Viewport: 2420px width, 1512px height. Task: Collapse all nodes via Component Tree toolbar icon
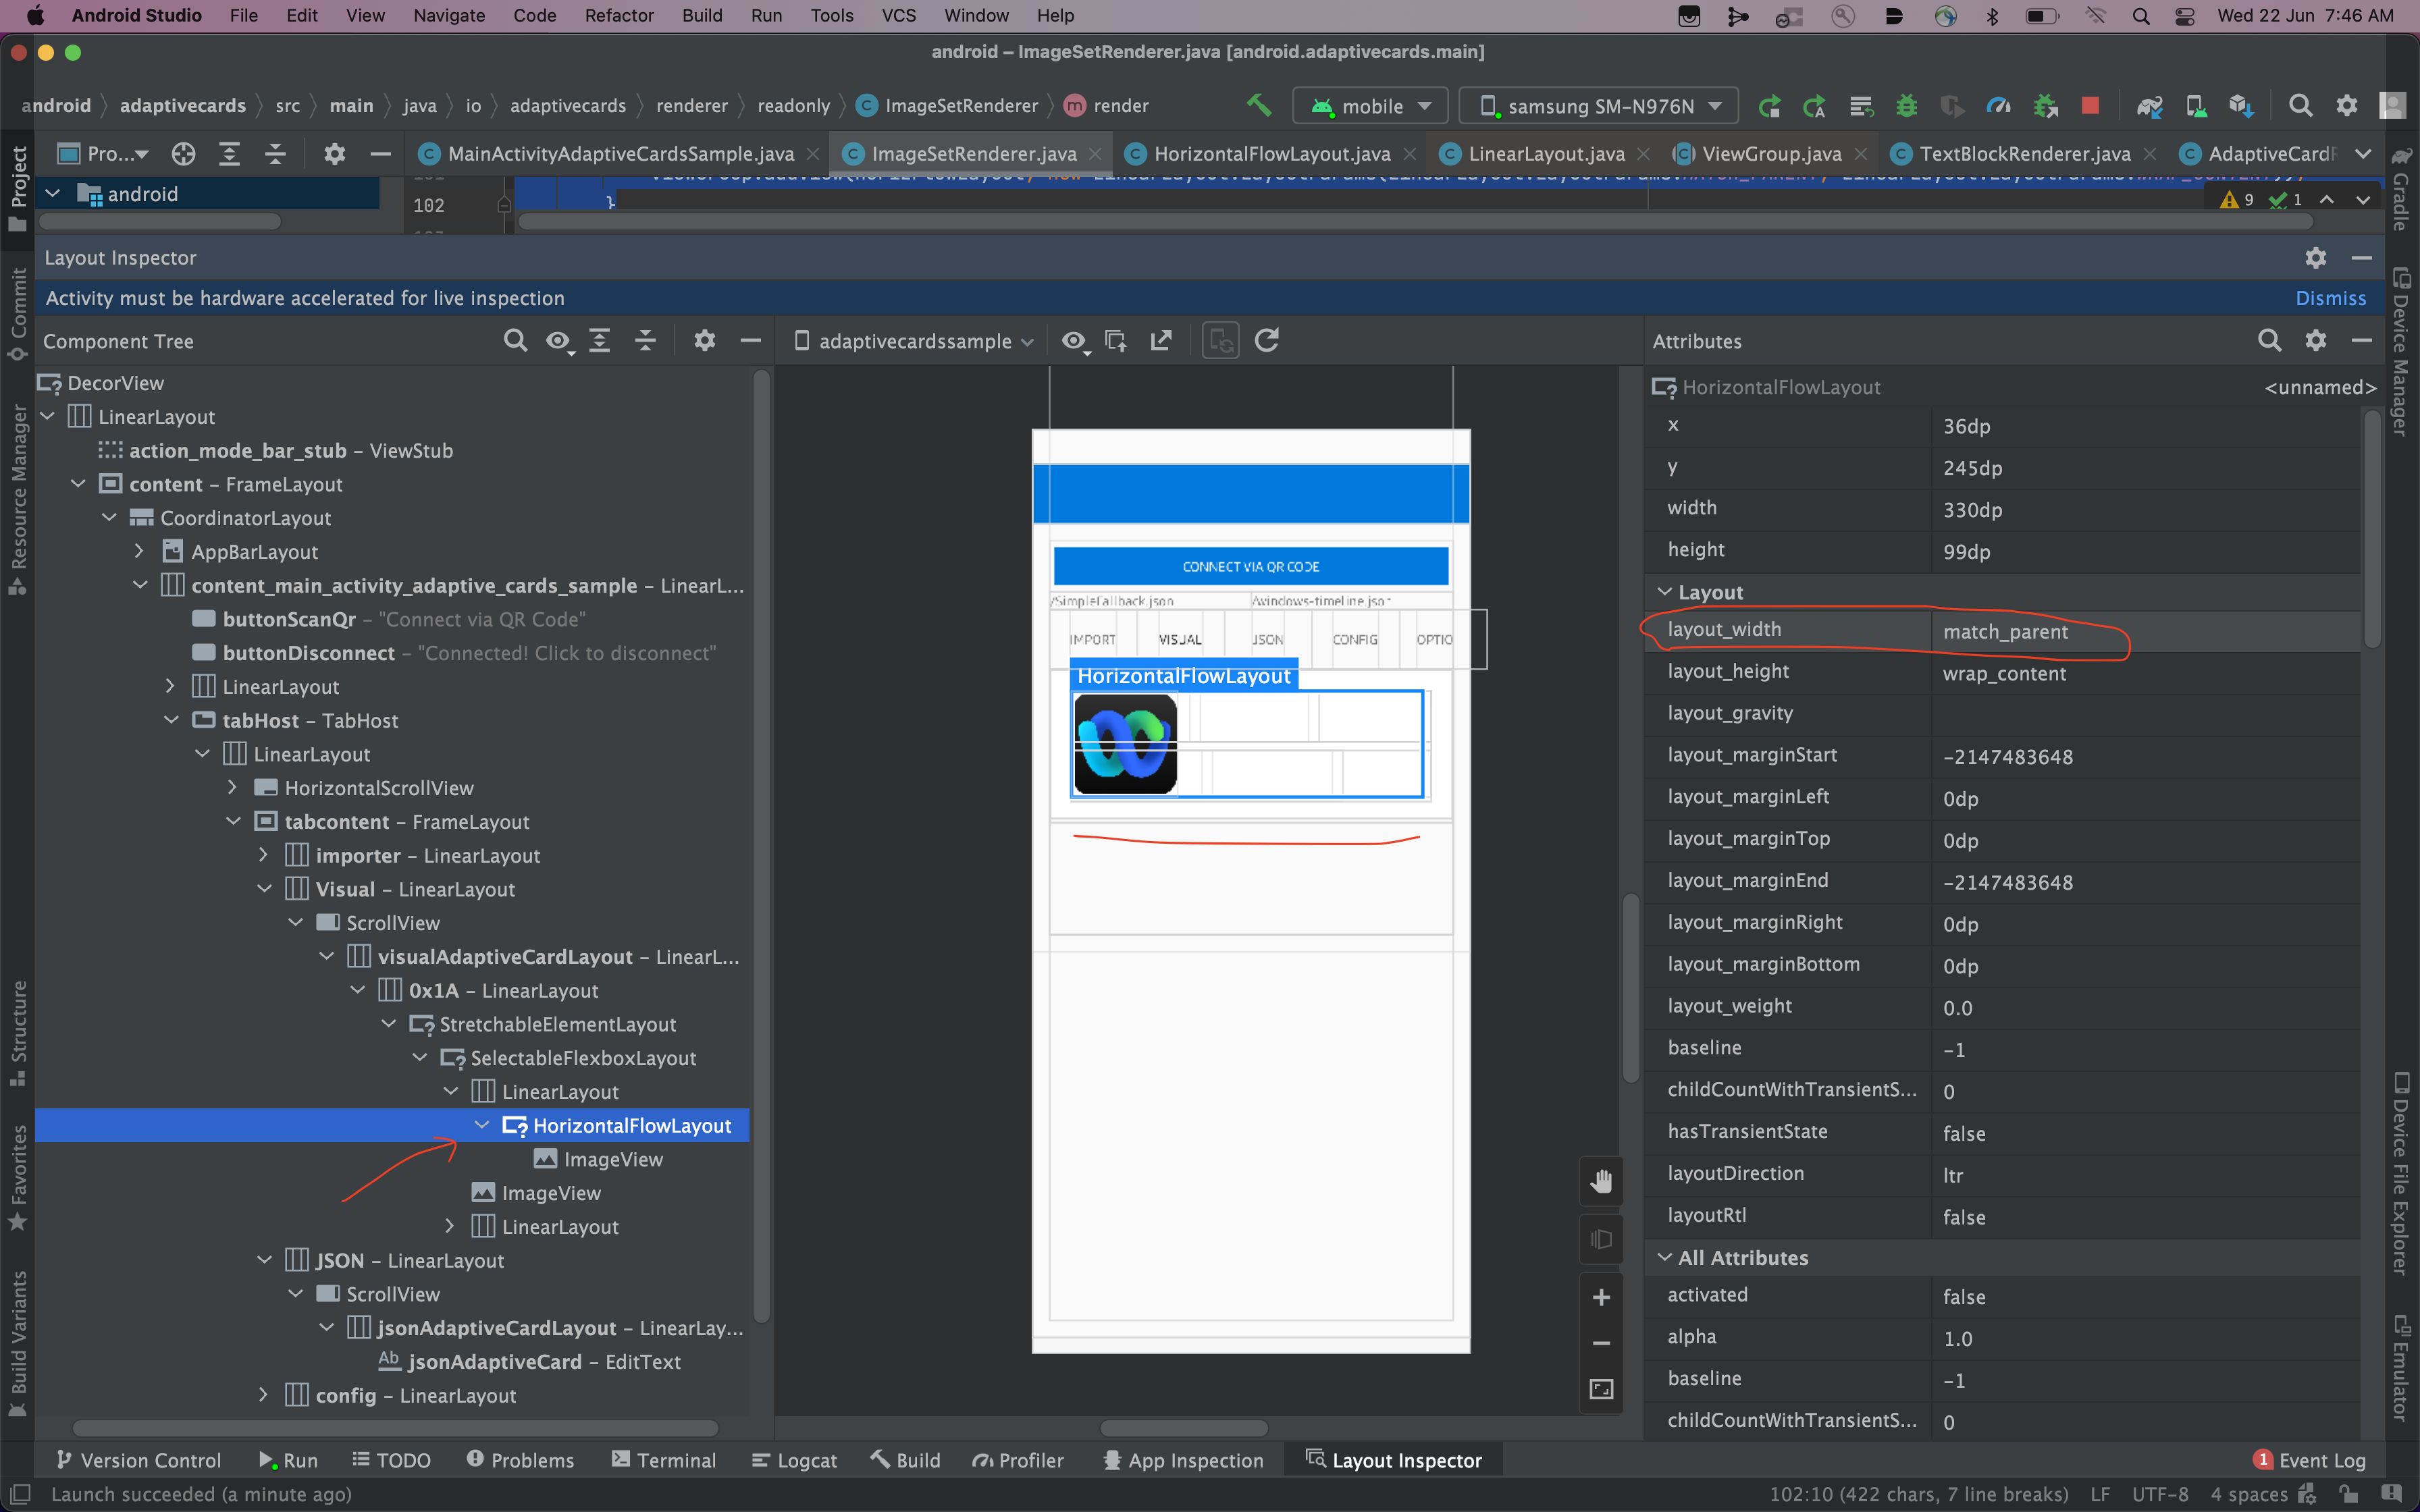click(x=646, y=340)
